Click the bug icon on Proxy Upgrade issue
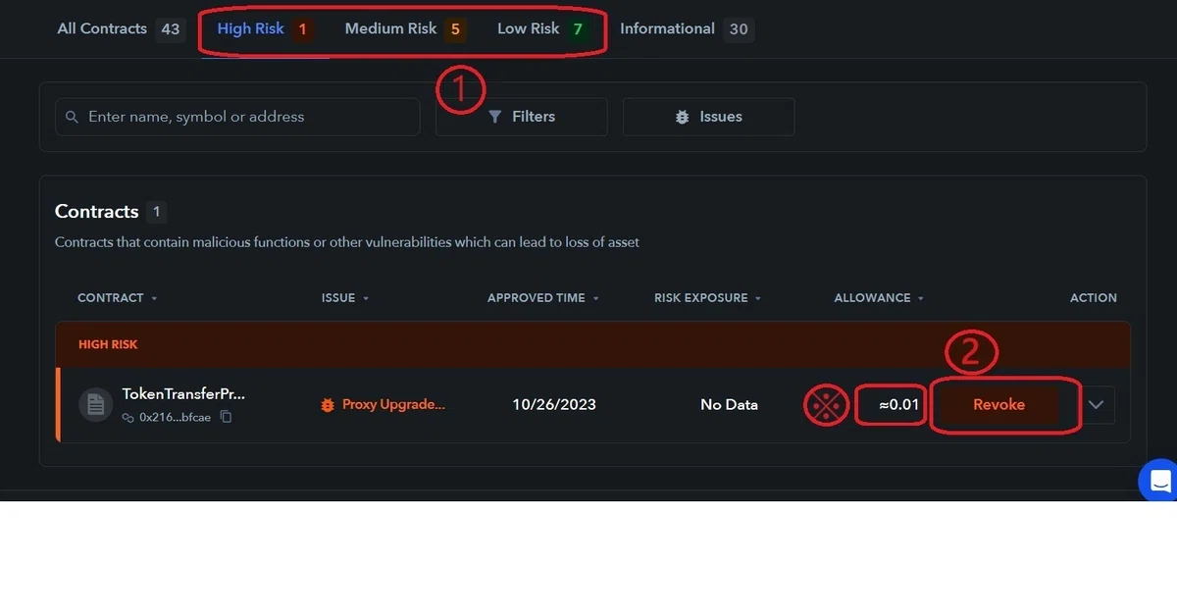This screenshot has width=1177, height=616. click(x=329, y=404)
